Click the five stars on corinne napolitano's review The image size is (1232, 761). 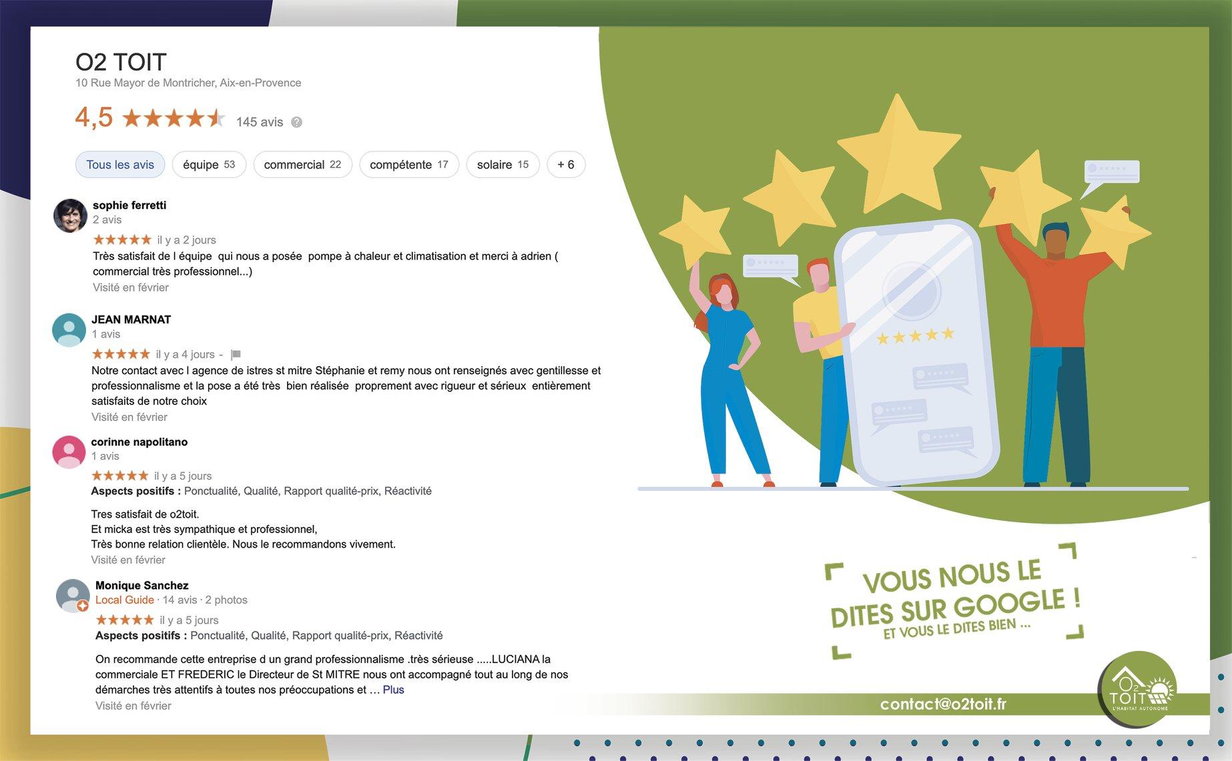[x=120, y=476]
